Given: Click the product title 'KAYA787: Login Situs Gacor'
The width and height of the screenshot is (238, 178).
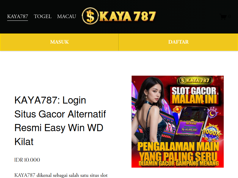Looking at the screenshot, I should tap(60, 121).
